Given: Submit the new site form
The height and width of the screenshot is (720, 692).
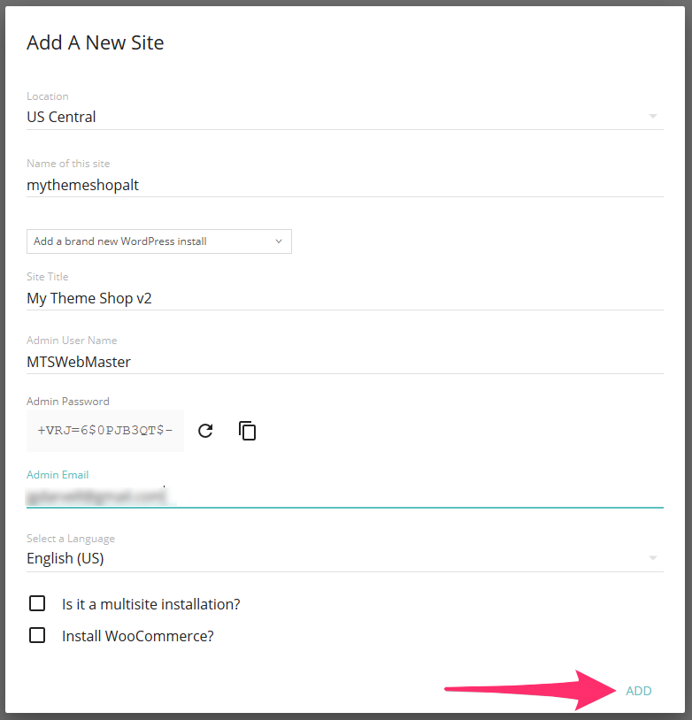Looking at the screenshot, I should pyautogui.click(x=639, y=691).
